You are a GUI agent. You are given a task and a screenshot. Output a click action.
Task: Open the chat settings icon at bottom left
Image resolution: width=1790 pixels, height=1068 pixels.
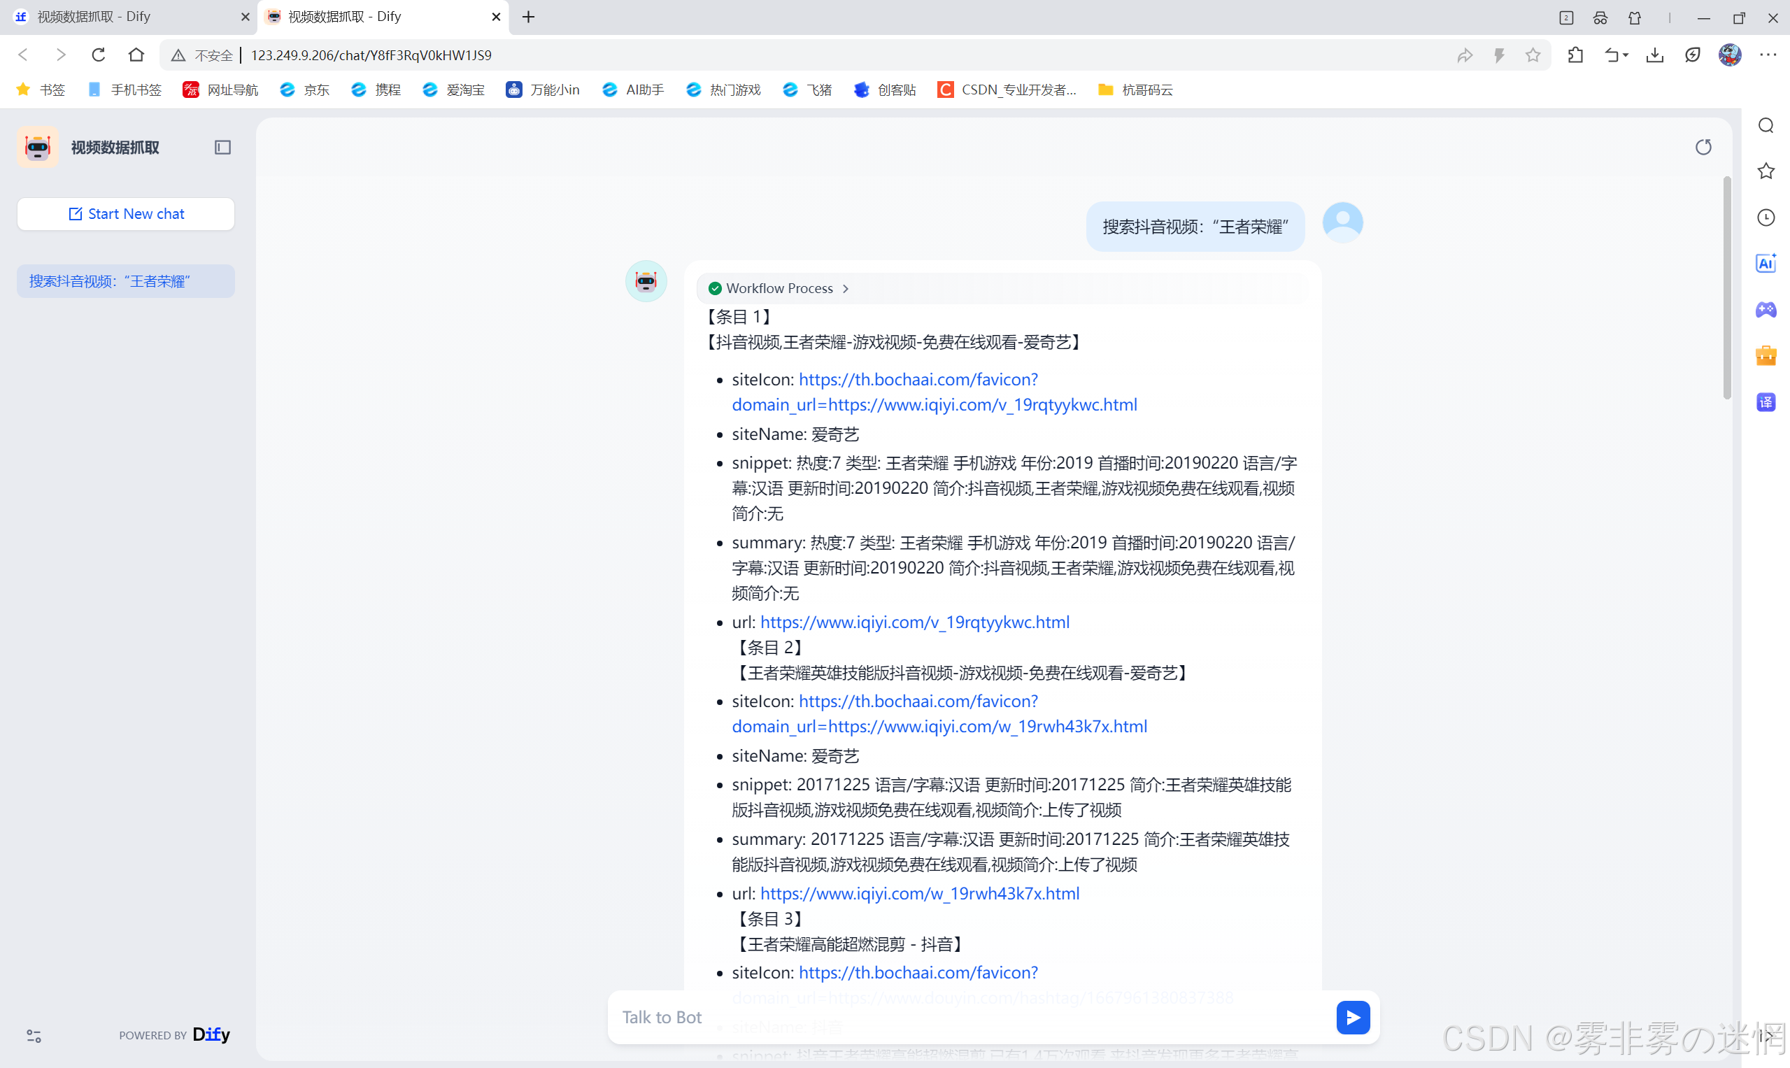pos(34,1036)
